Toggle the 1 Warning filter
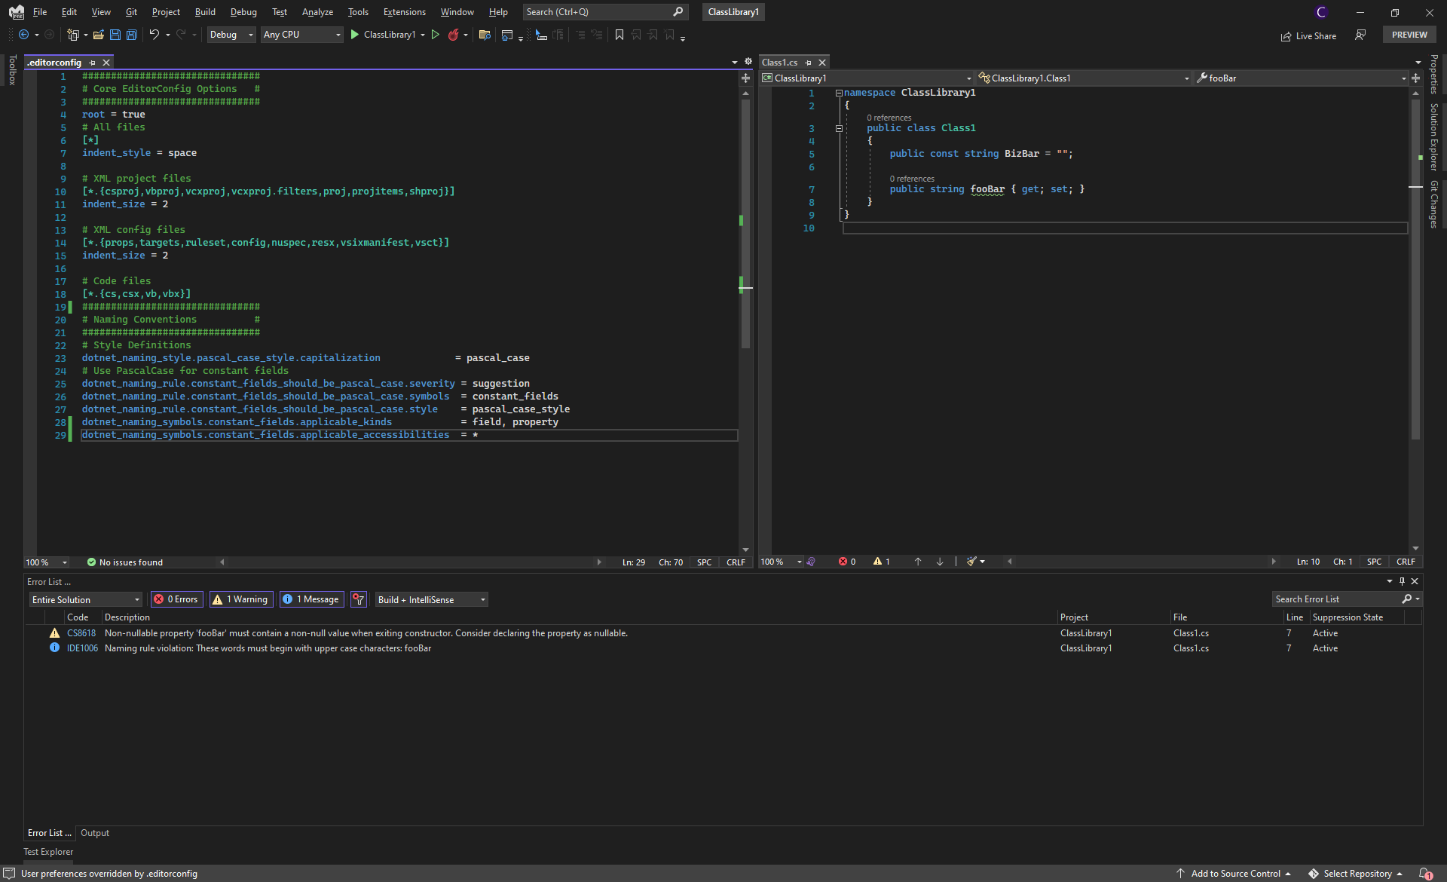 [240, 599]
